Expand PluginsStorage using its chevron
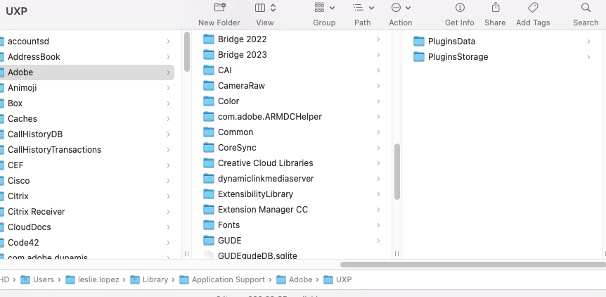 tap(588, 57)
